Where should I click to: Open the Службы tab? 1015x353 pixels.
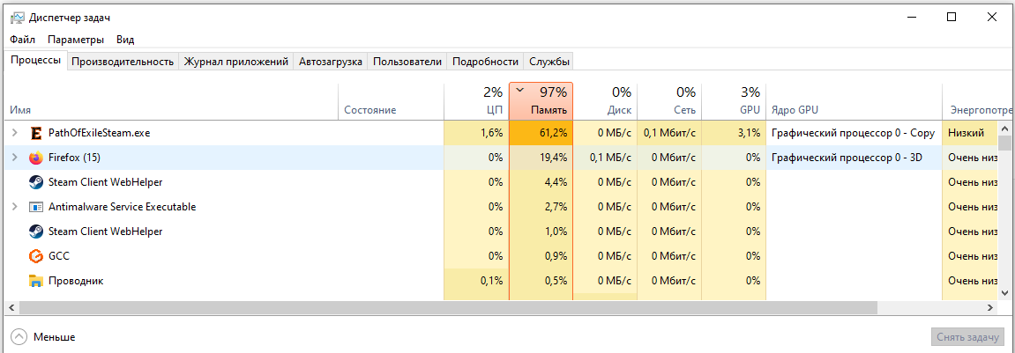tap(549, 62)
